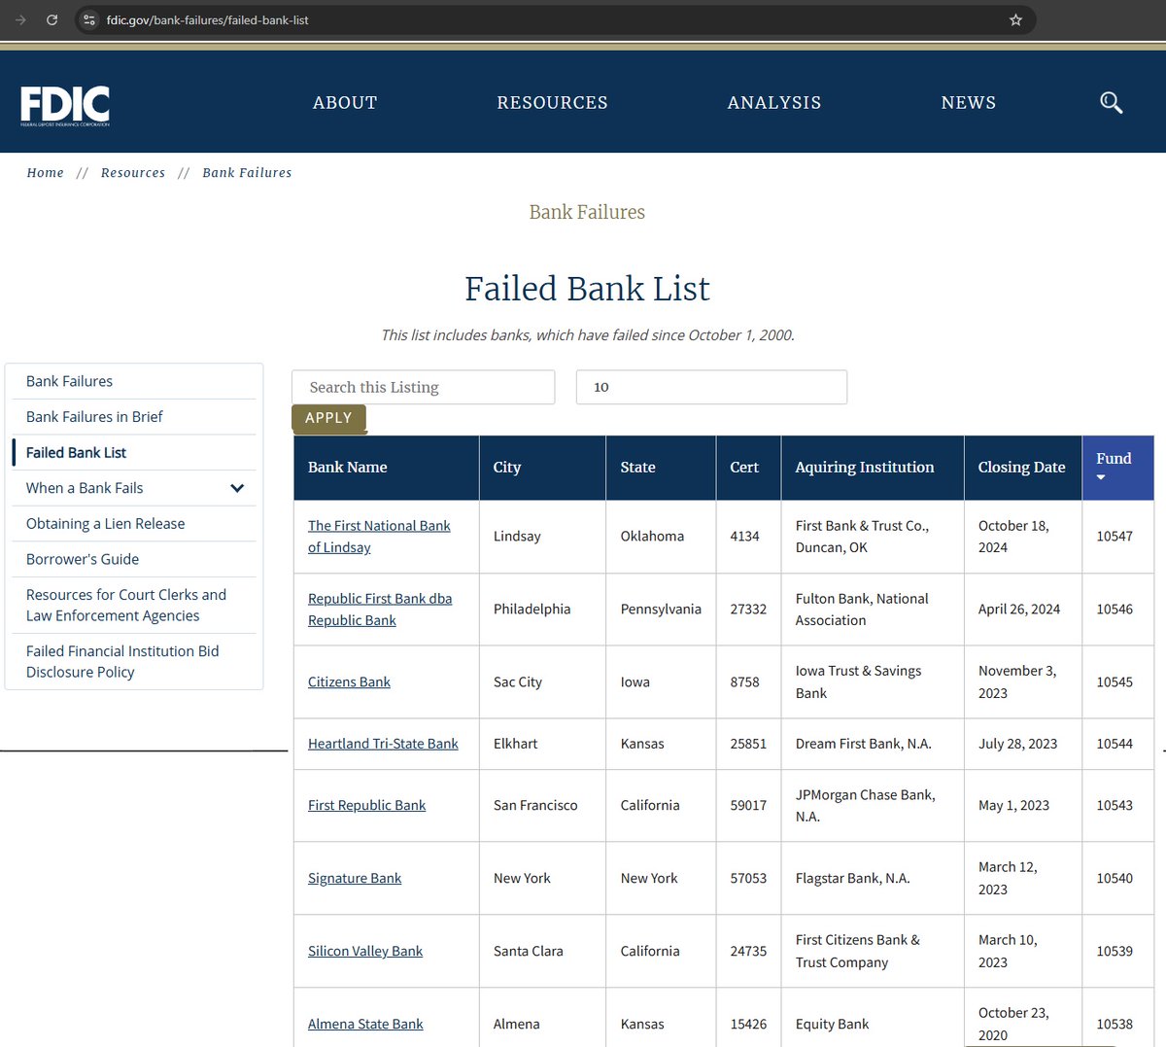Open Silicon Valley Bank link
The height and width of the screenshot is (1047, 1166).
tap(365, 951)
